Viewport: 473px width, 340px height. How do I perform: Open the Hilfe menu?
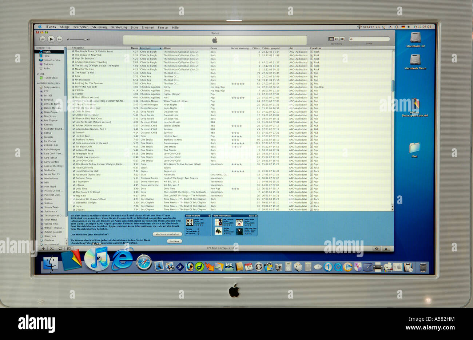tap(175, 27)
